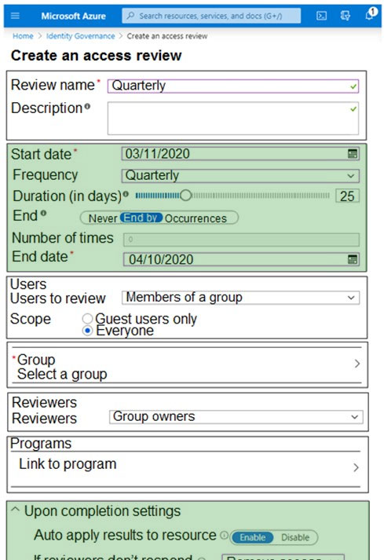Open the notifications bell
The image size is (384, 560).
click(370, 14)
